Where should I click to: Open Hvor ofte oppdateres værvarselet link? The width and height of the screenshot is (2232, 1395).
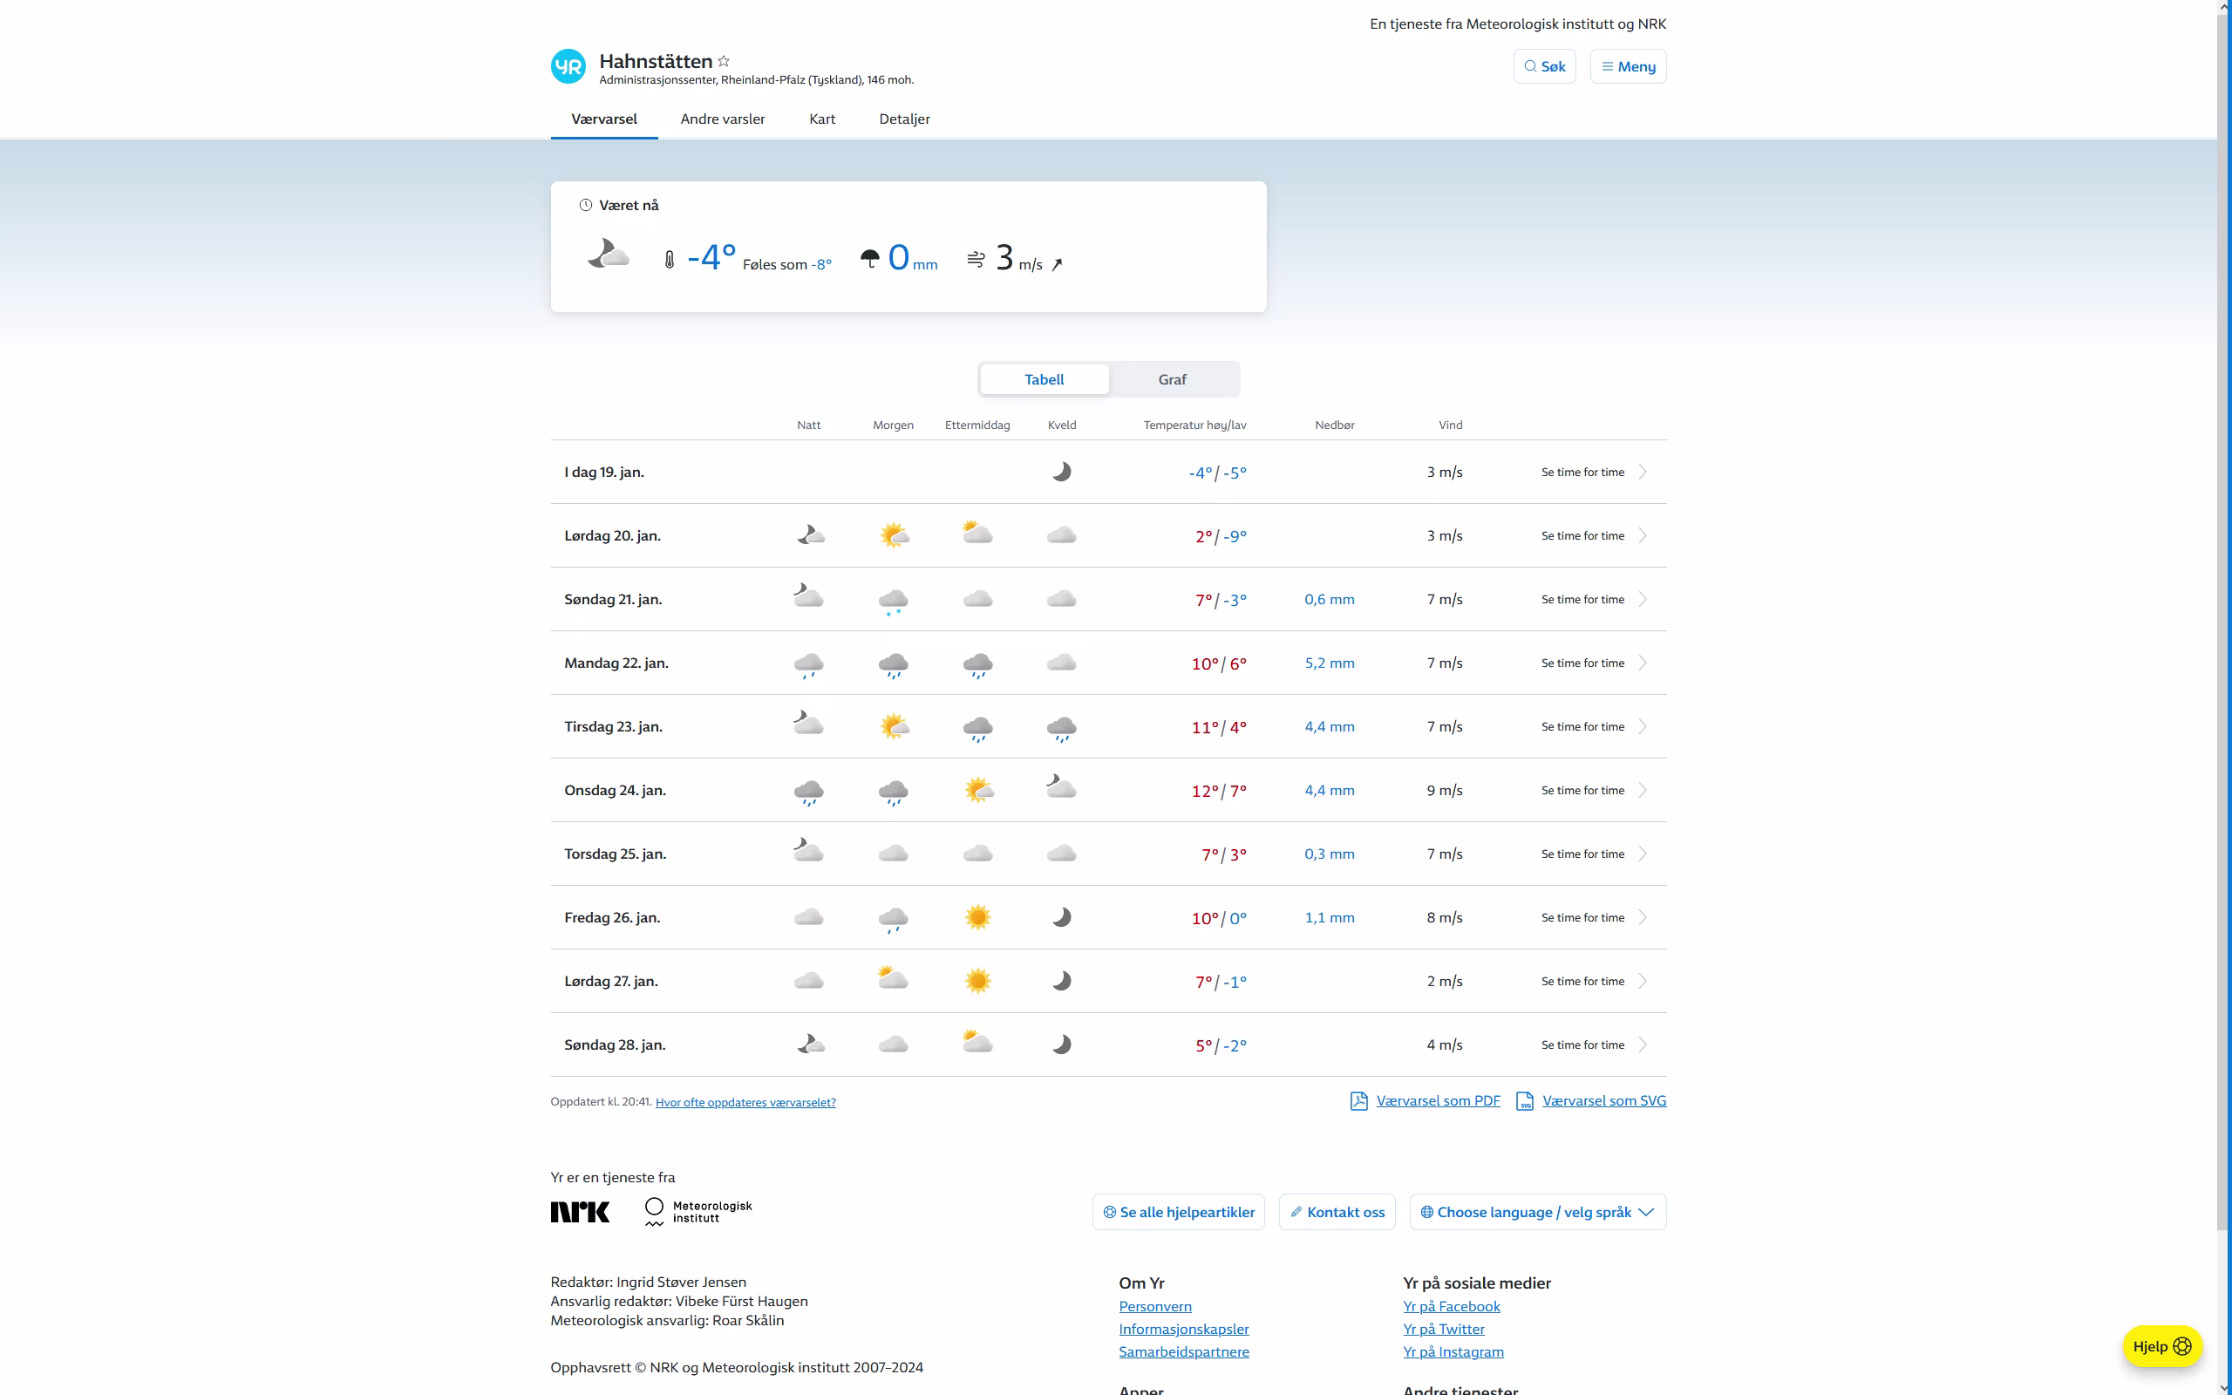[x=745, y=1103]
